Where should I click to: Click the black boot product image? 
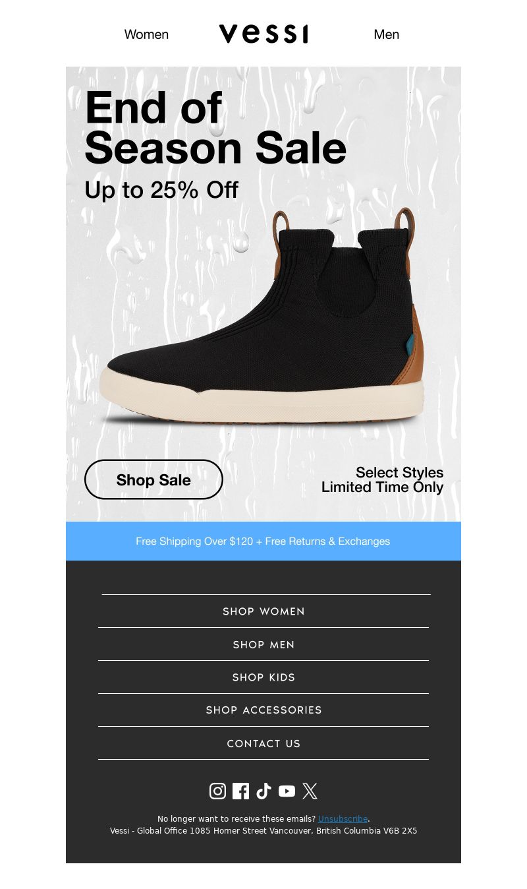point(262,318)
